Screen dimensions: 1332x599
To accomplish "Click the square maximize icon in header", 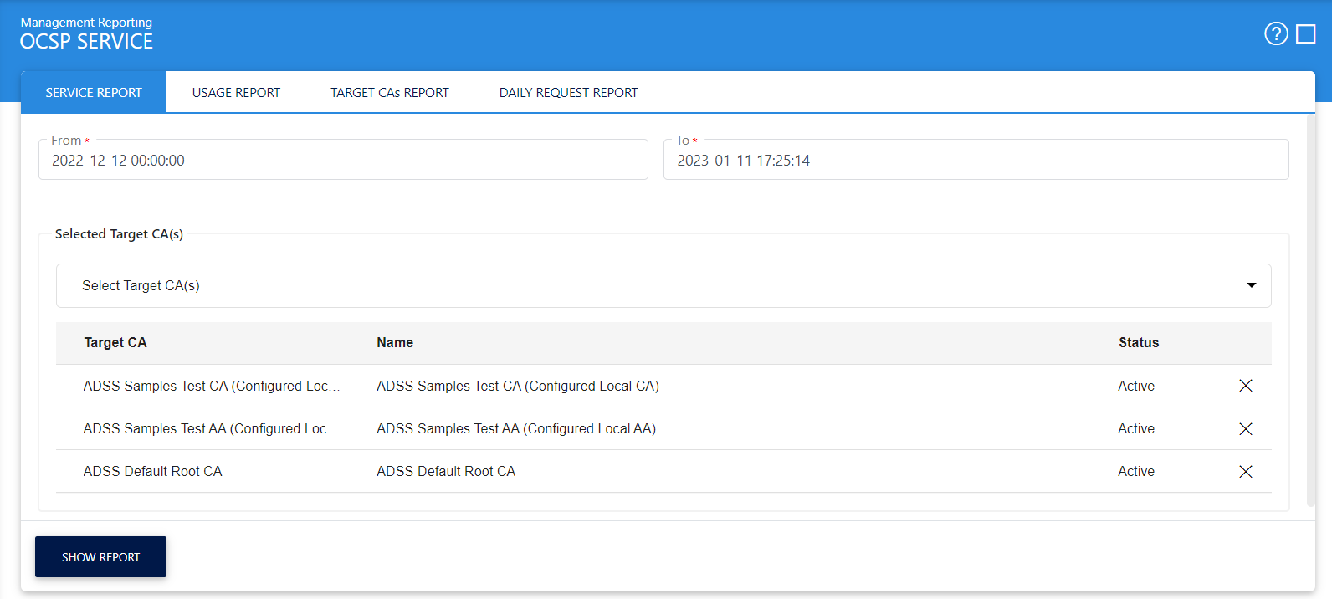I will click(1305, 34).
